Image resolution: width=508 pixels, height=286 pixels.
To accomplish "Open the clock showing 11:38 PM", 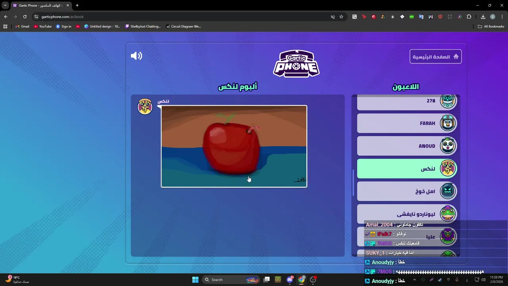I will pyautogui.click(x=496, y=280).
